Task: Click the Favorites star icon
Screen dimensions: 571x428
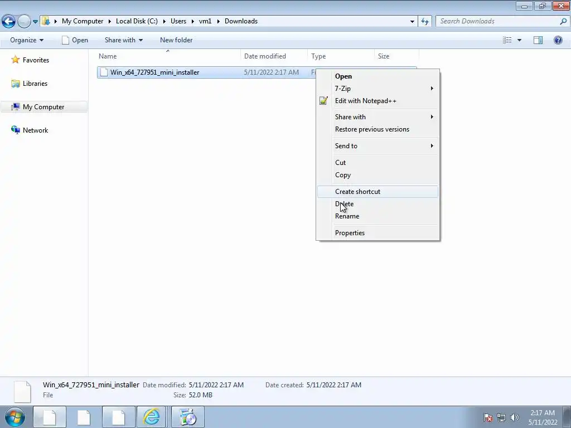Action: (x=15, y=60)
